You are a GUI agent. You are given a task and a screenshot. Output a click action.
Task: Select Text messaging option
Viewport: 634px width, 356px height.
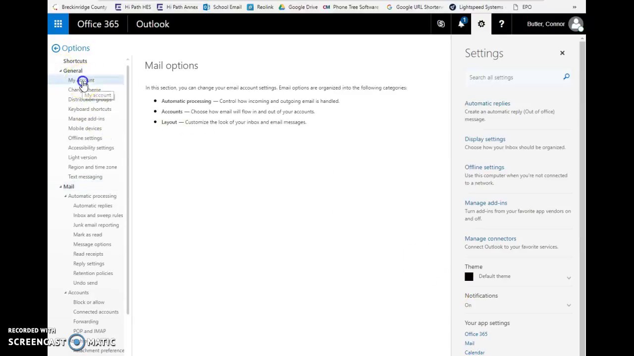click(x=85, y=177)
